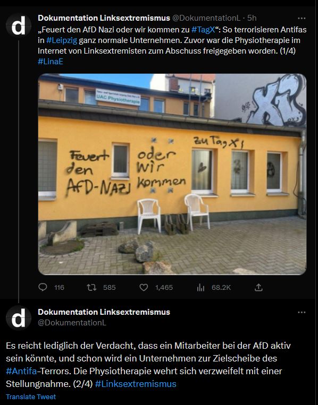Open the @DokumentationL handle on second tweet
This screenshot has height=405, width=318.
[x=72, y=323]
